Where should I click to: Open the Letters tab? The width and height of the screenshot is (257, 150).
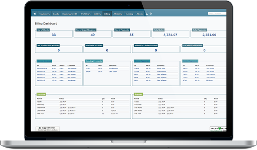pyautogui.click(x=97, y=14)
